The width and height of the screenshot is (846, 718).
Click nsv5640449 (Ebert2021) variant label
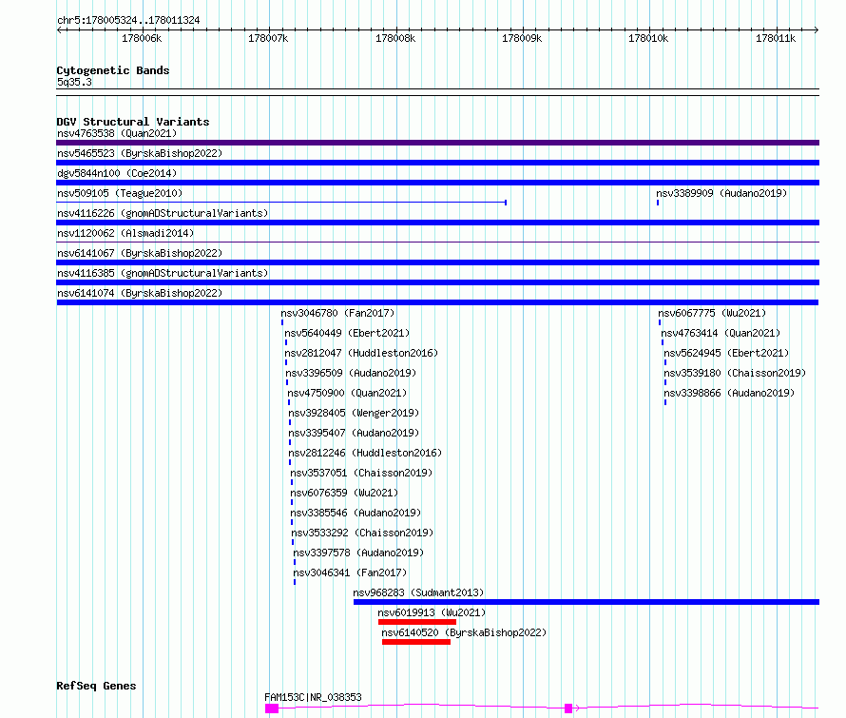point(347,333)
